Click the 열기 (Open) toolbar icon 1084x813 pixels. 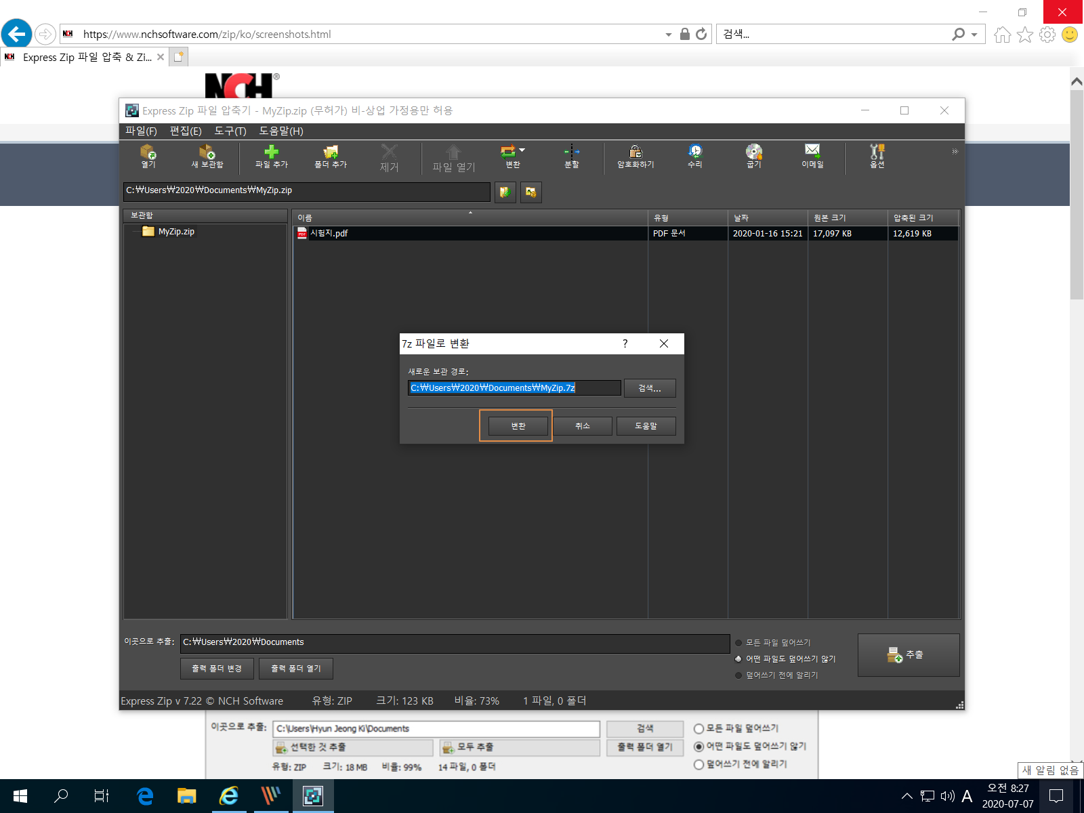[148, 157]
